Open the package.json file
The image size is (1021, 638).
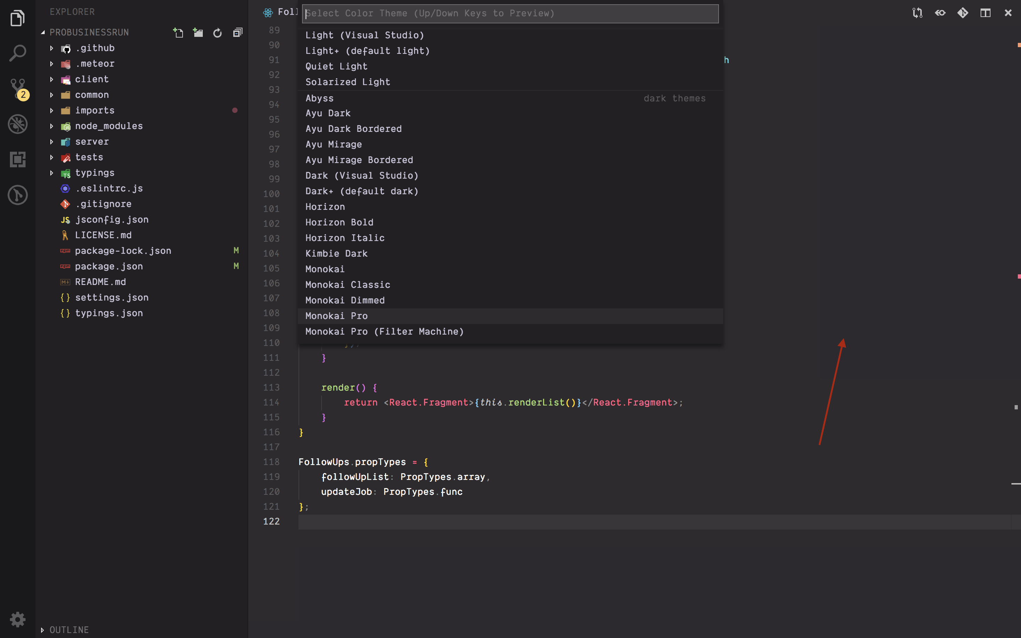pos(109,266)
